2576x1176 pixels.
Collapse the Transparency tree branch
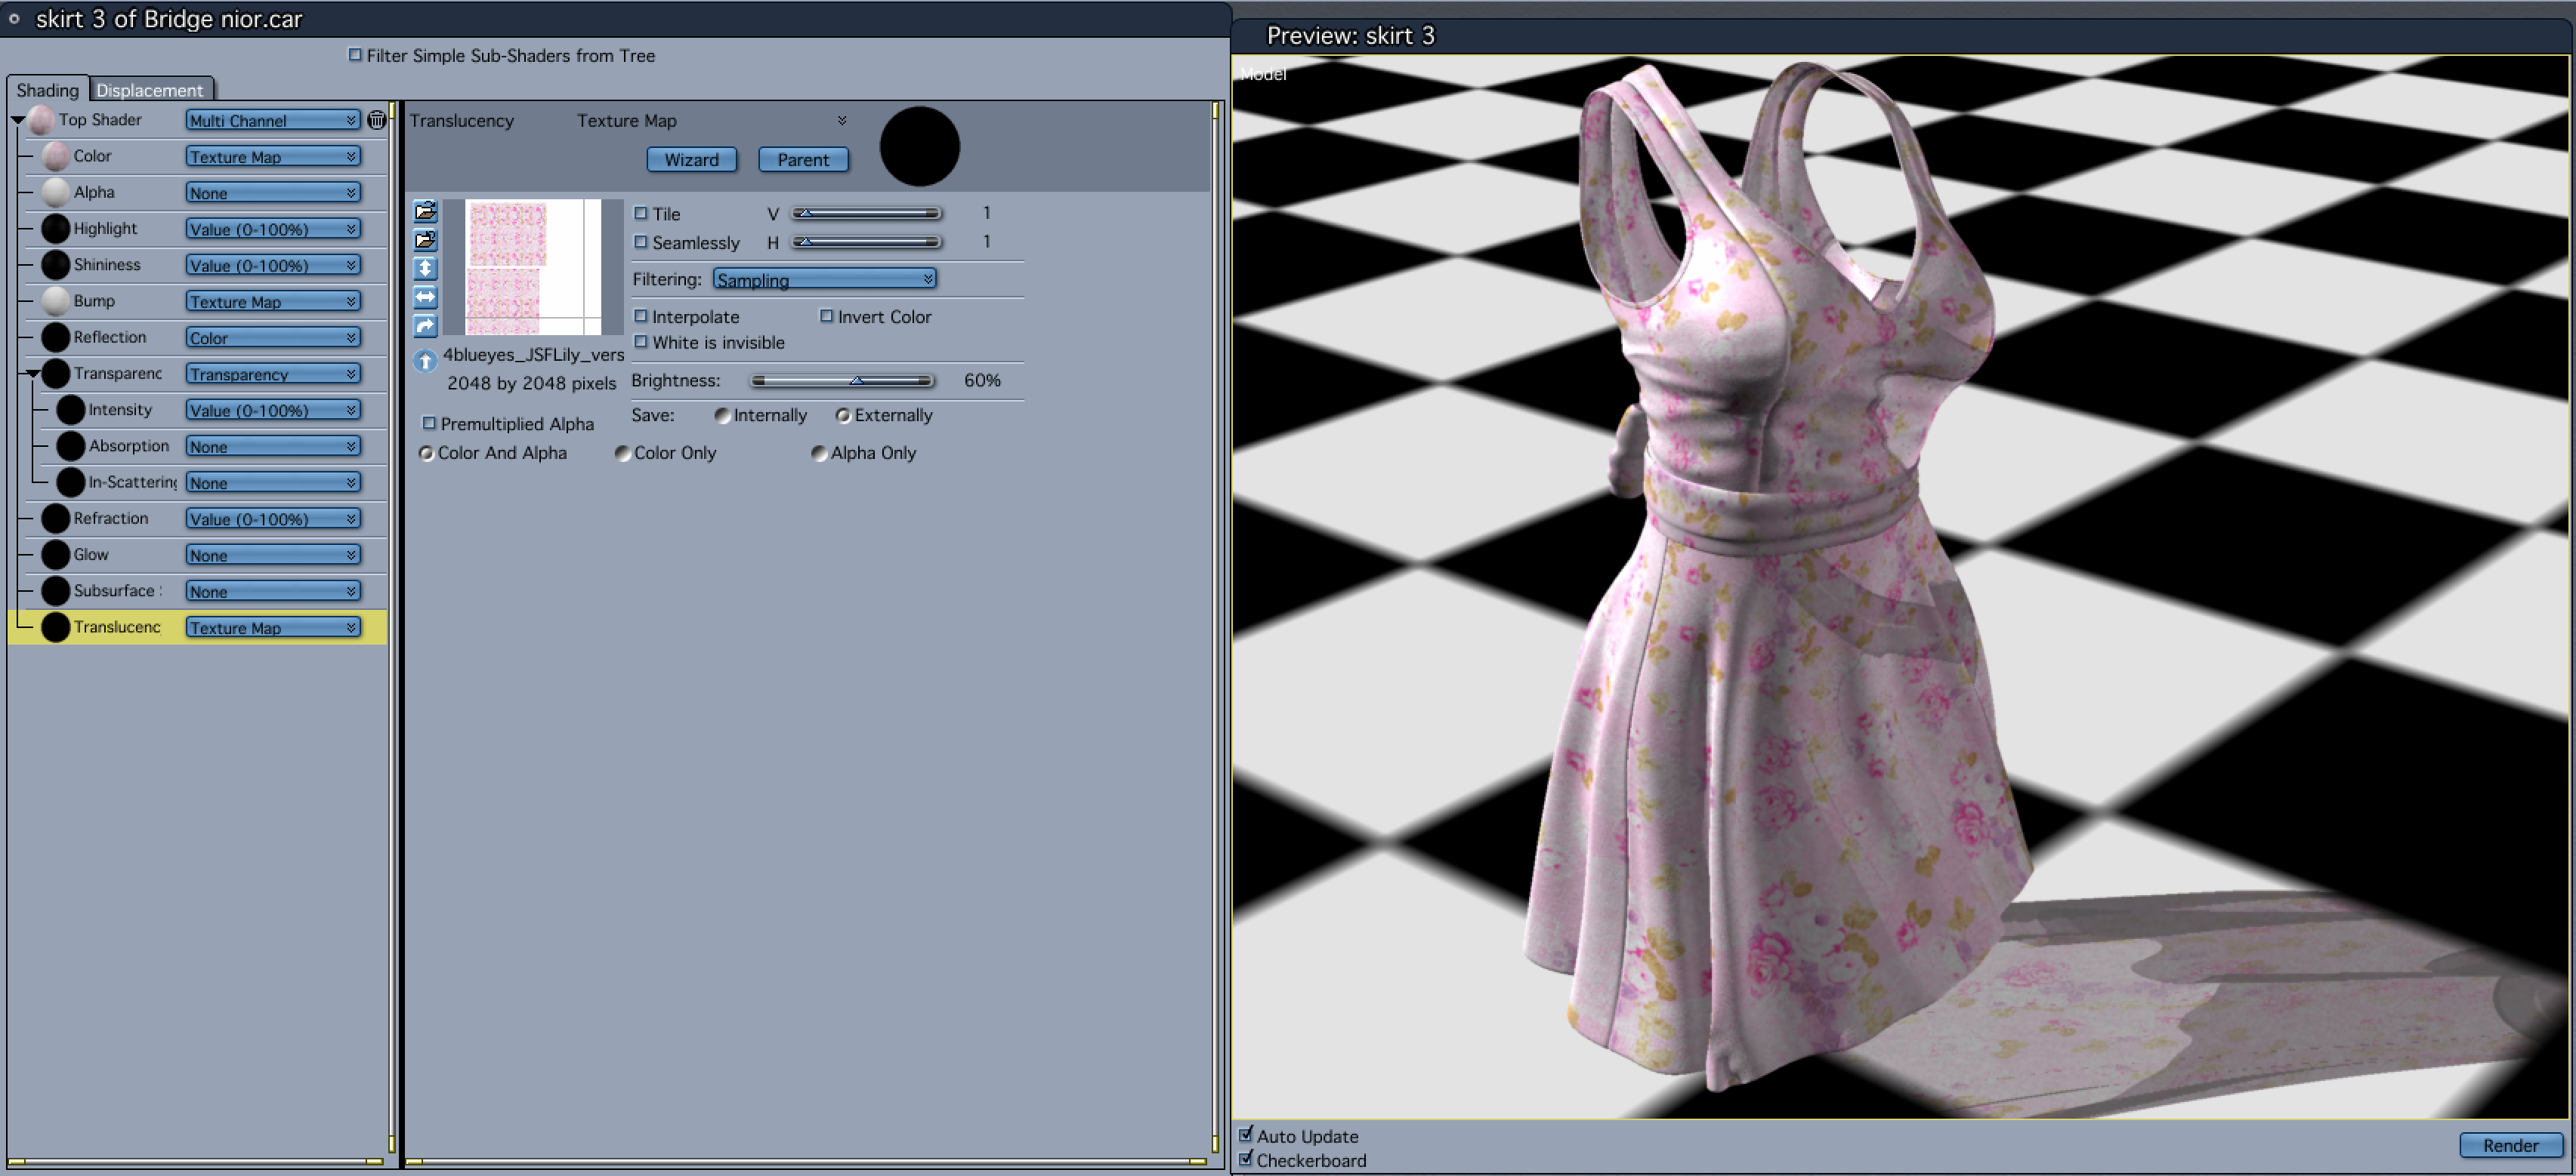click(33, 374)
